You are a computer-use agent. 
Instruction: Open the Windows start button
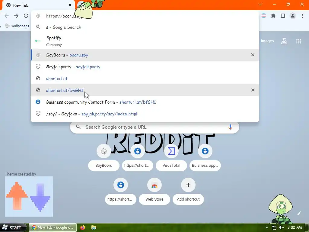point(13,227)
